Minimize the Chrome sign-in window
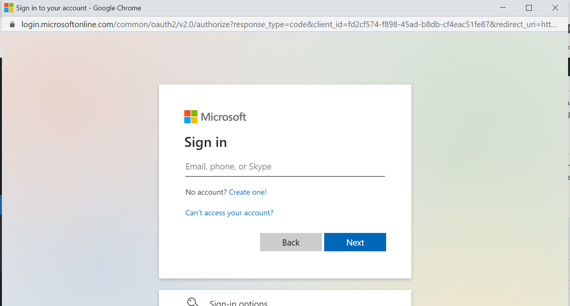This screenshot has height=306, width=570. (x=503, y=8)
